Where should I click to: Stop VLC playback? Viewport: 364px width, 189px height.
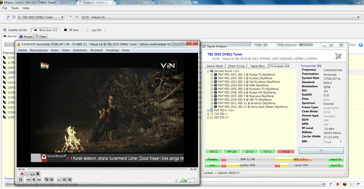(34, 179)
